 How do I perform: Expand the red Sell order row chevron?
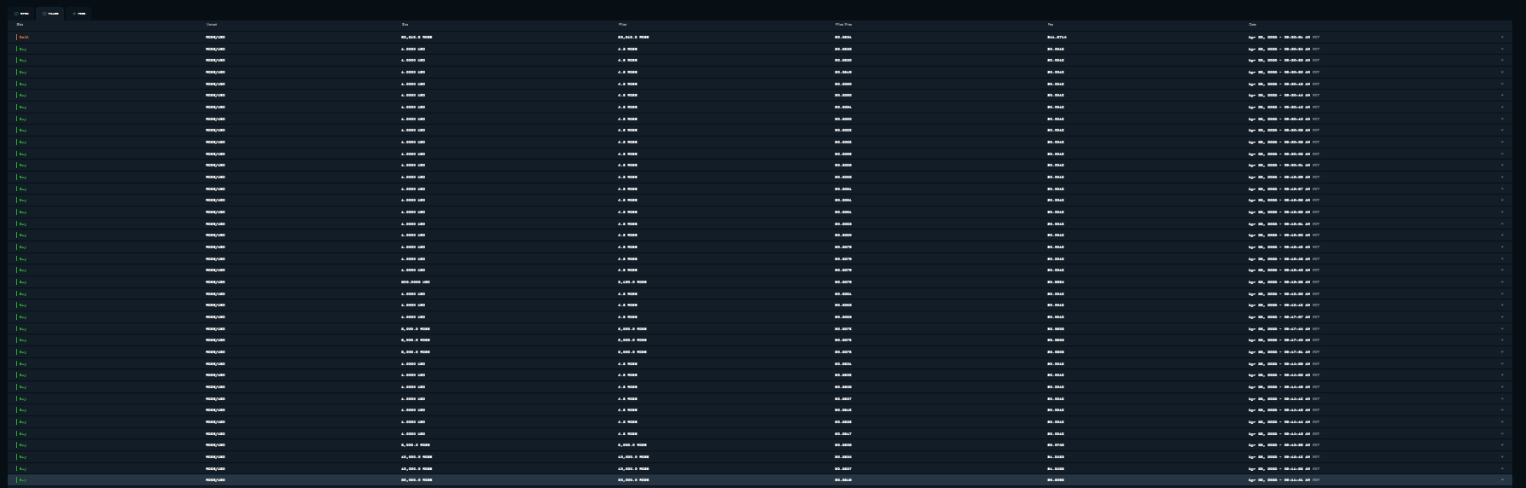[x=1503, y=38]
